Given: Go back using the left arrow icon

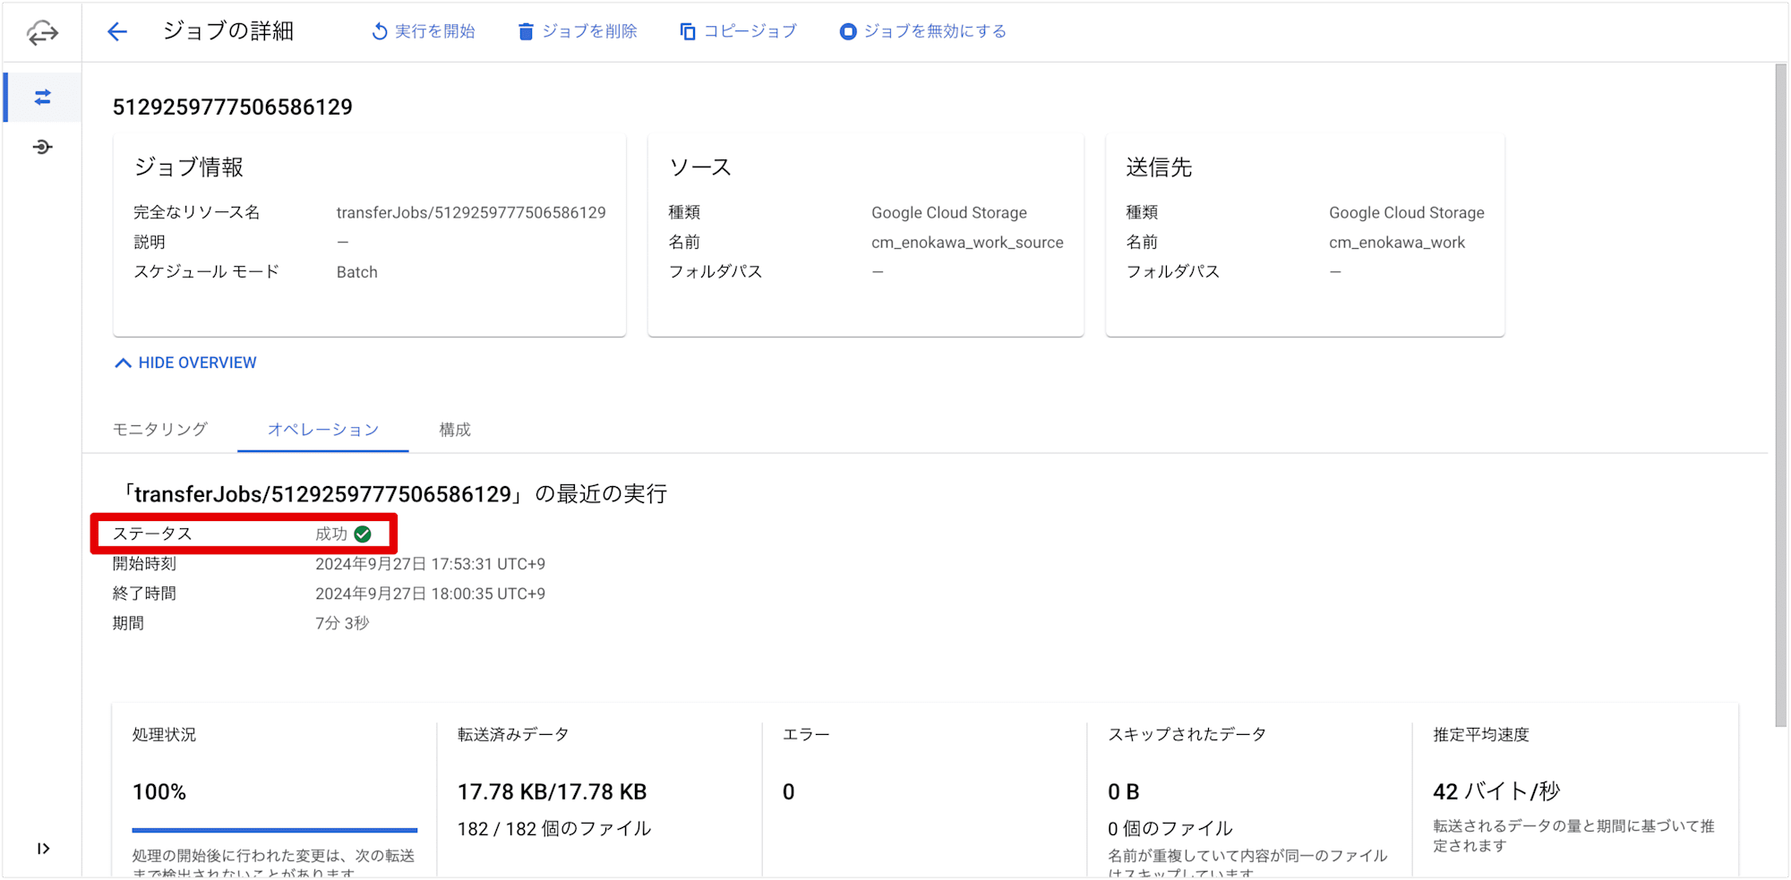Looking at the screenshot, I should click(117, 32).
